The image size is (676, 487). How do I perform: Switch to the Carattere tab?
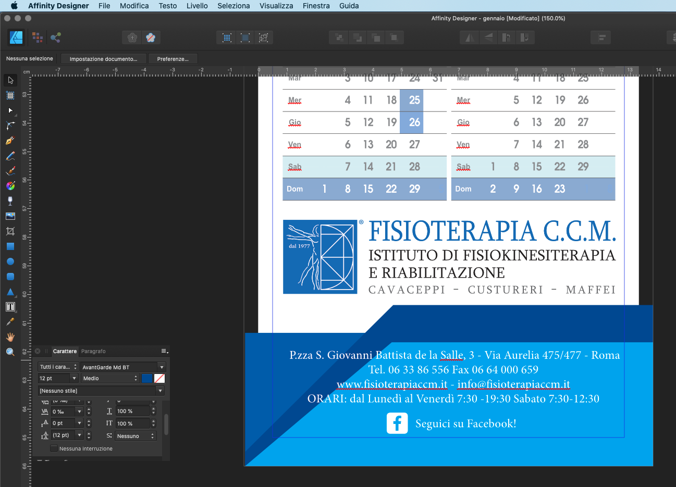65,351
